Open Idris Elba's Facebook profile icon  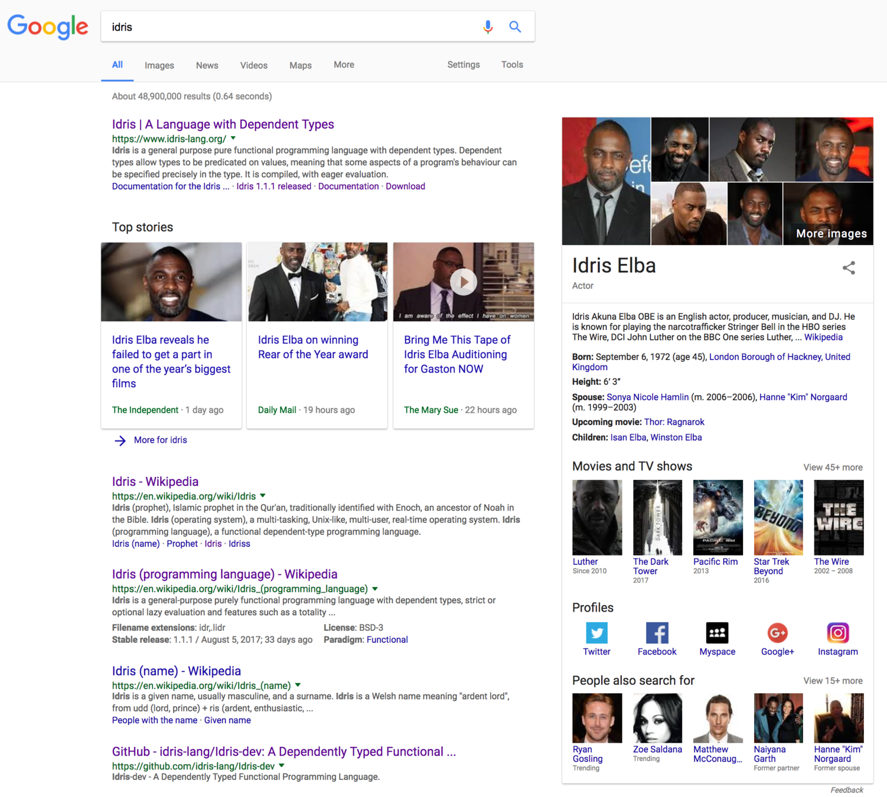[657, 632]
